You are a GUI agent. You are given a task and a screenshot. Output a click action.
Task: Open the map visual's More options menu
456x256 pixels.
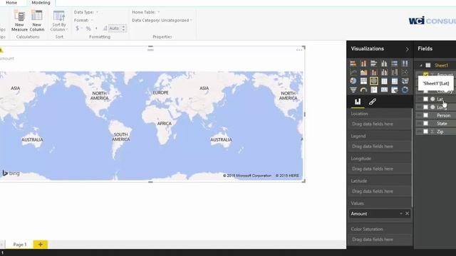pyautogui.click(x=299, y=50)
